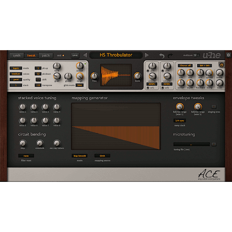Viewport: 232px width, 232px height.
Task: Open the legato mode selector
Action: tap(16, 68)
